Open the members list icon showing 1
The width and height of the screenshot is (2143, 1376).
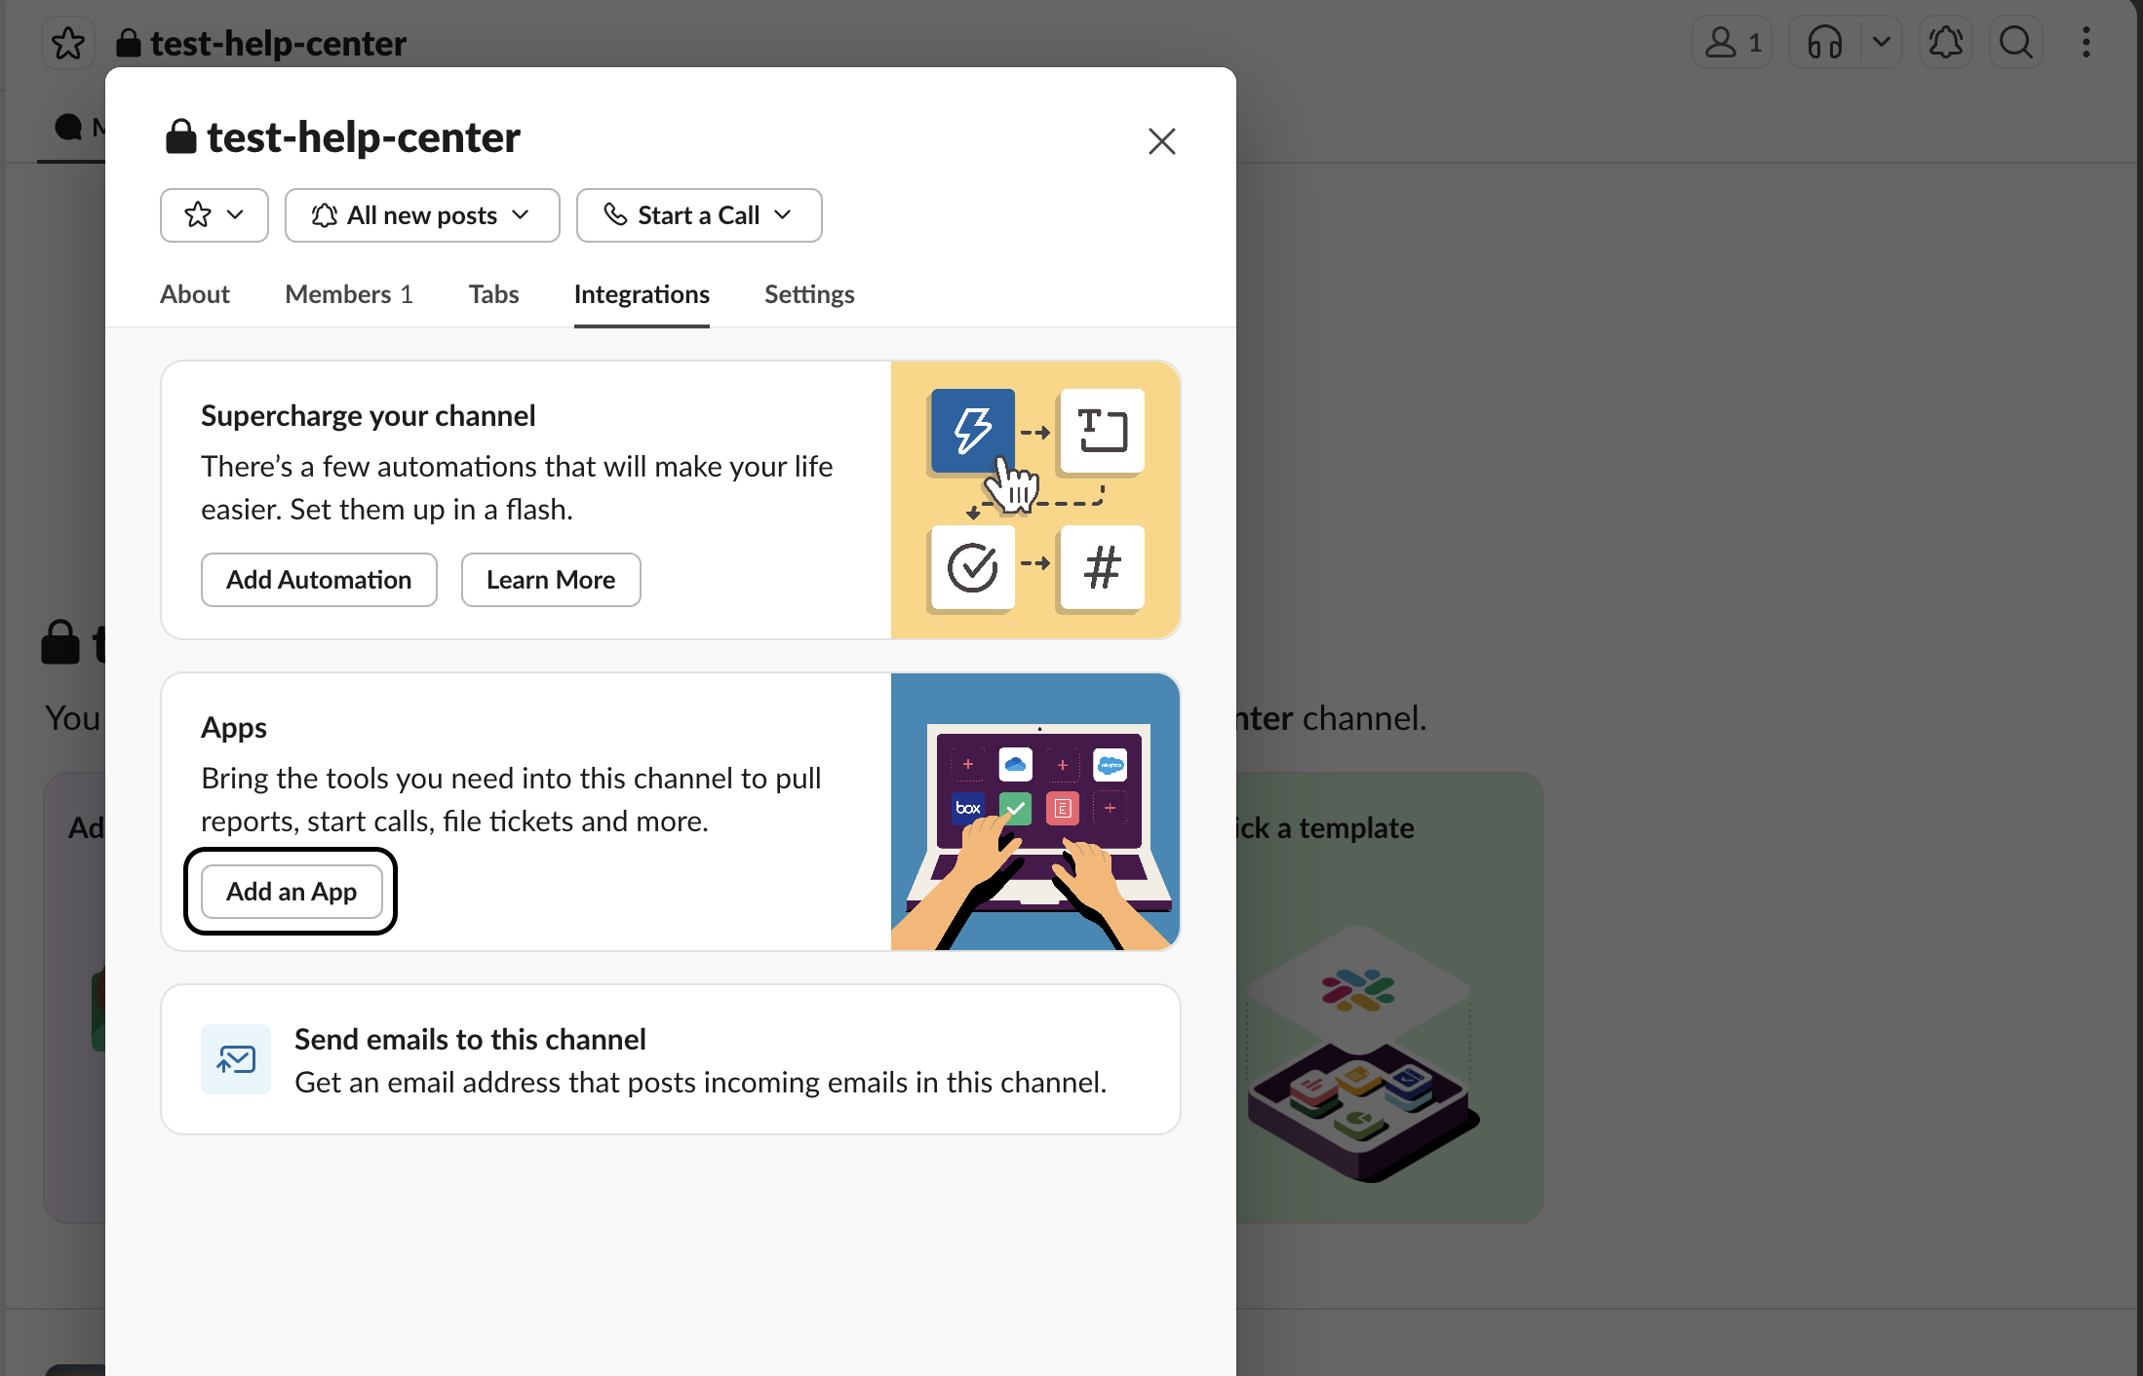click(1733, 43)
